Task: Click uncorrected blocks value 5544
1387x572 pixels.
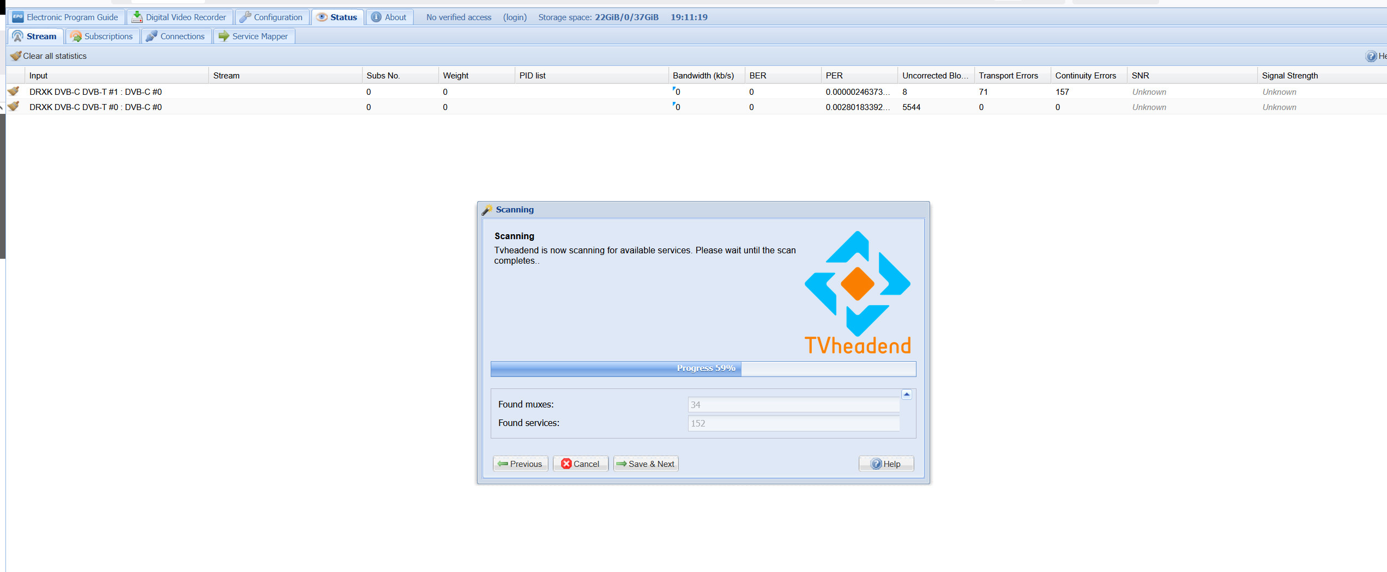Action: click(x=911, y=107)
